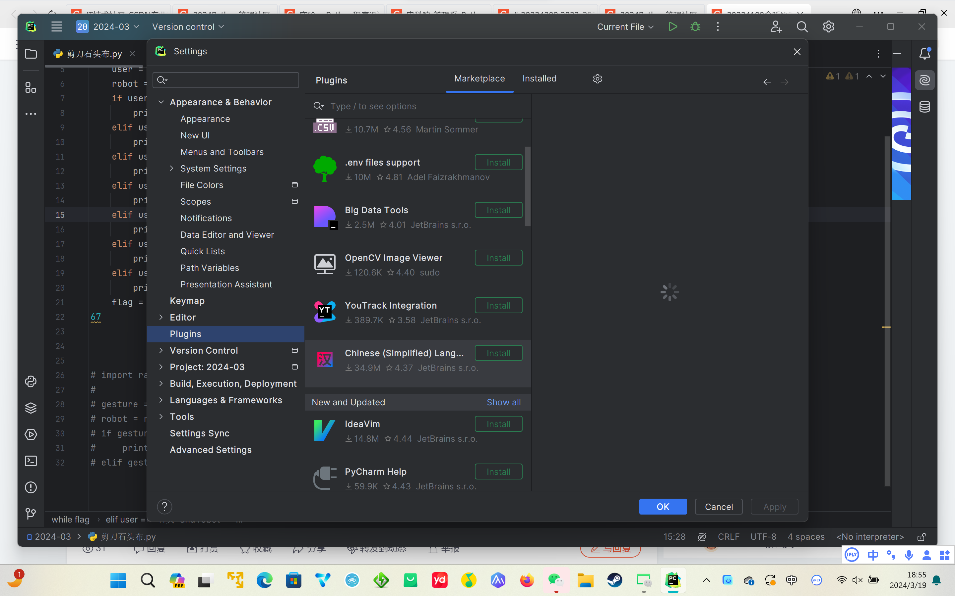Image resolution: width=955 pixels, height=596 pixels.
Task: Switch to the Installed plugins tab
Action: tap(539, 79)
